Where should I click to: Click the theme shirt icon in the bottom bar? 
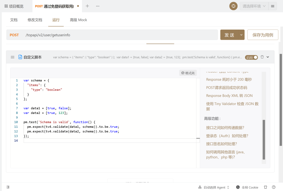click(x=265, y=187)
